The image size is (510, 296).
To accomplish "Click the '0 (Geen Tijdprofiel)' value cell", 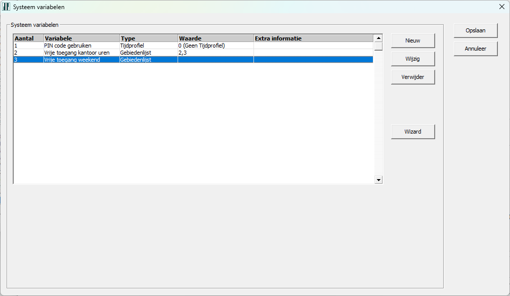I will pos(201,46).
